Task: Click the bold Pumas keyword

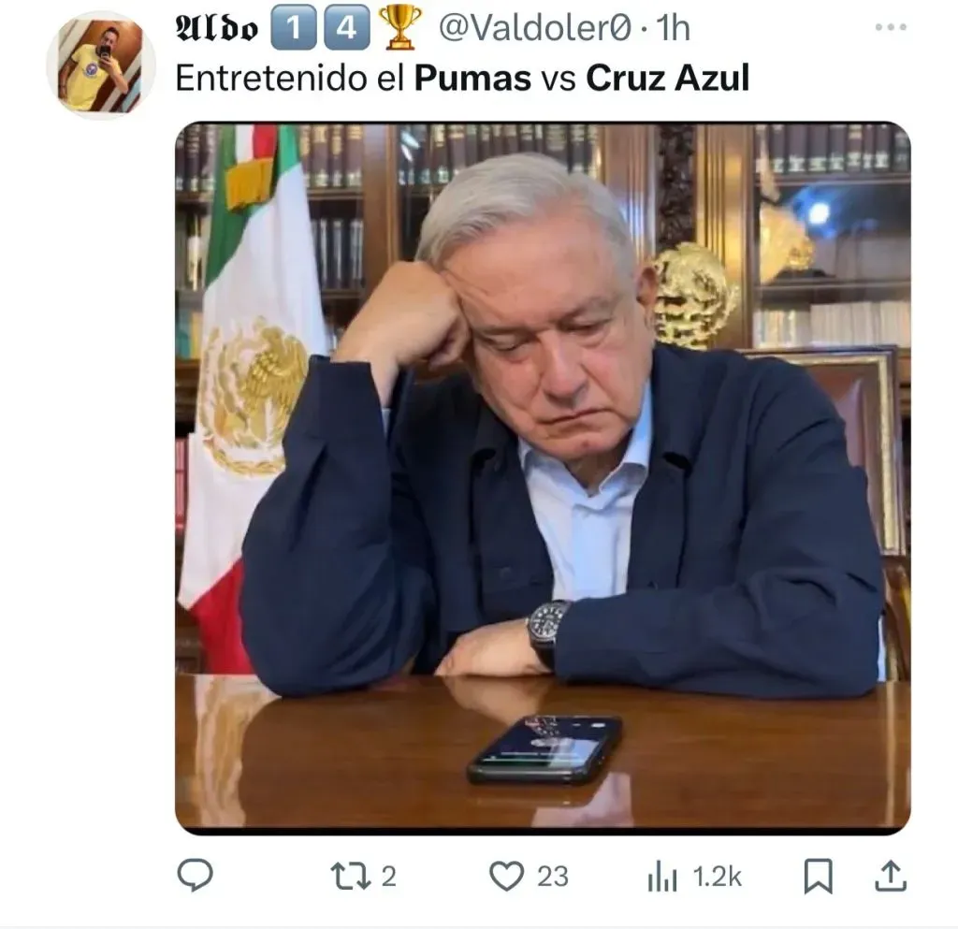Action: [x=472, y=79]
